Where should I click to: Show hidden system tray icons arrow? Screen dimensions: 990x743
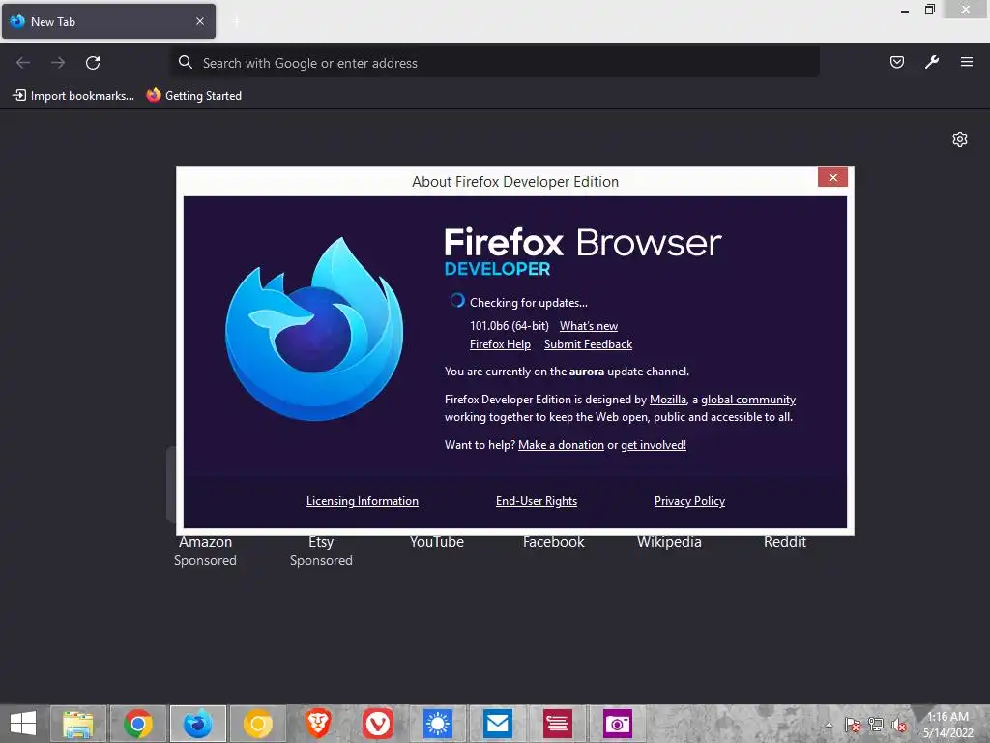[829, 726]
